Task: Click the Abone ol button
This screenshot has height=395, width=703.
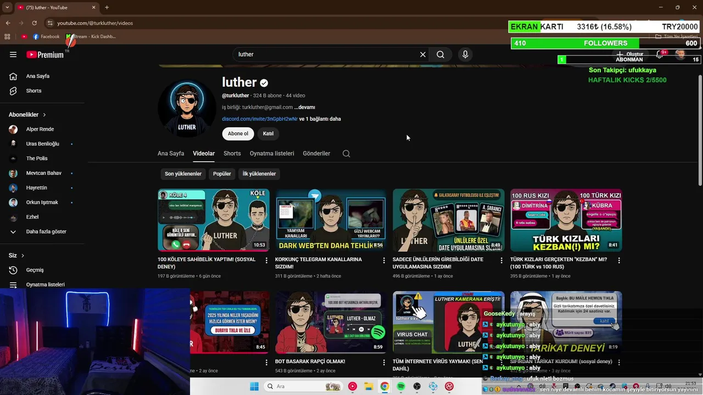Action: pyautogui.click(x=238, y=134)
